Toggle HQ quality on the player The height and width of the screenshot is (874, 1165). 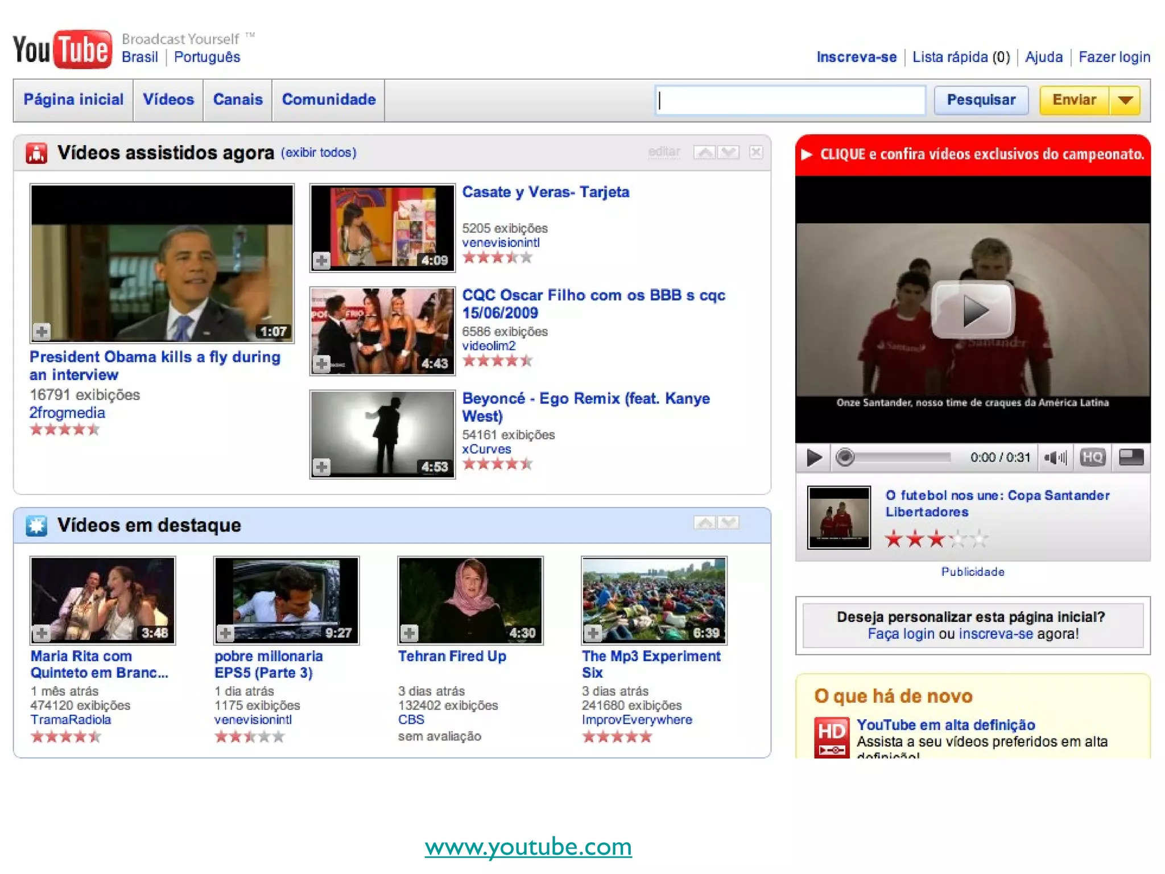tap(1092, 457)
